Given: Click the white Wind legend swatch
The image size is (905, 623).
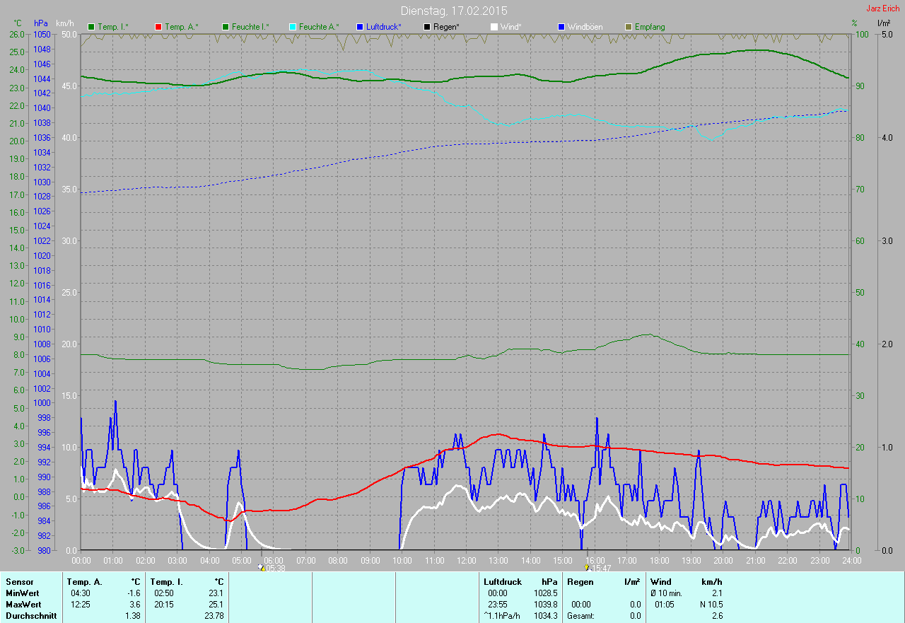Looking at the screenshot, I should (x=494, y=27).
